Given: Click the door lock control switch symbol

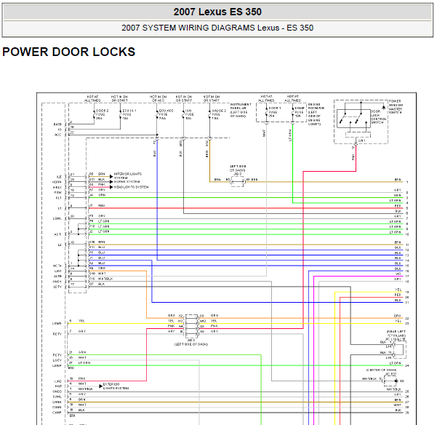Looking at the screenshot, I should 353,119.
